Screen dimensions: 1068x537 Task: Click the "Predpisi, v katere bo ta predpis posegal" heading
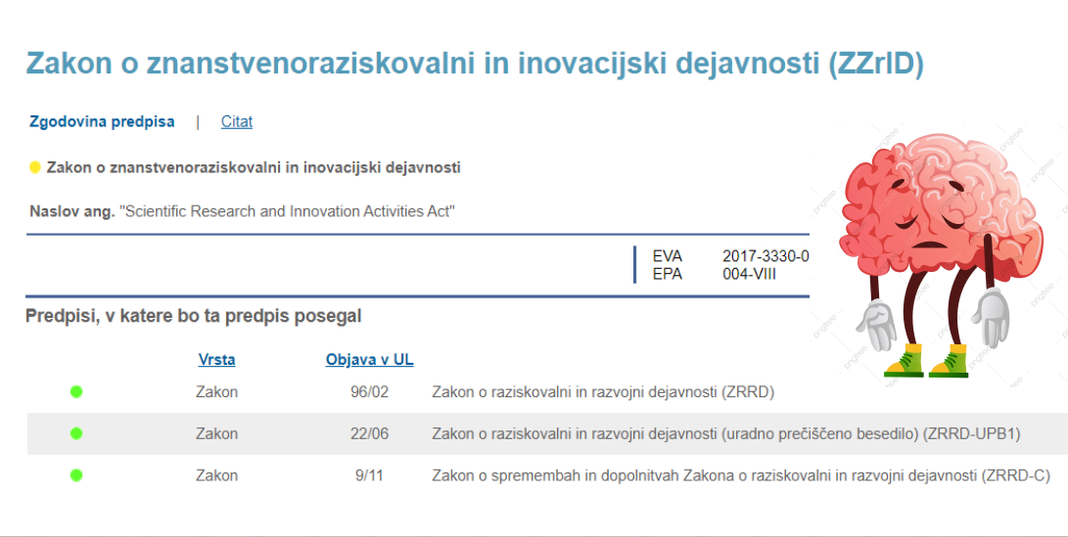tap(194, 316)
